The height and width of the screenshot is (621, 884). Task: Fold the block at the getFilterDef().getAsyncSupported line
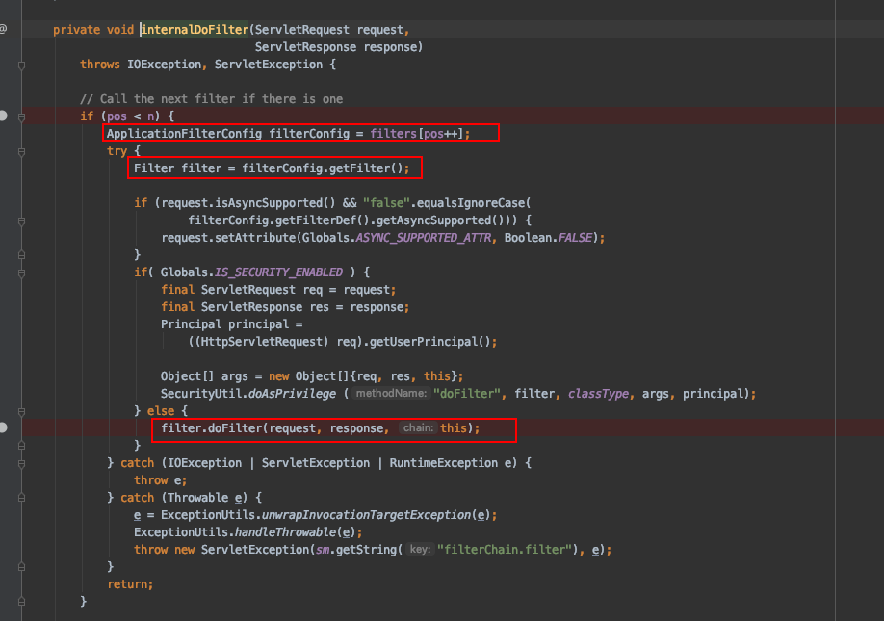[x=21, y=221]
